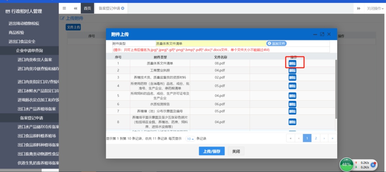Click the double-right arrow tab scroll icon
The image size is (386, 172).
358,8
